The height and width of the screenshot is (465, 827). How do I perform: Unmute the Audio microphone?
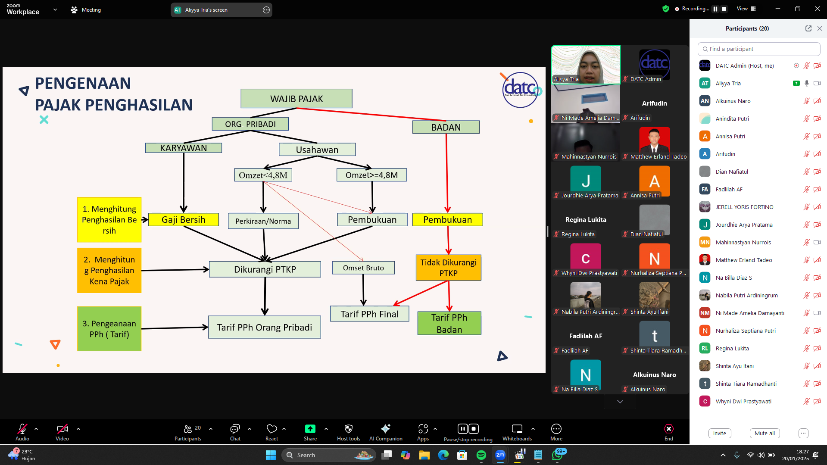22,429
